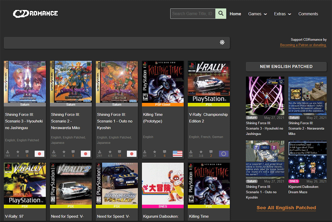Click download icon on Scenario 3 card
This screenshot has width=332, height=222.
click(x=8, y=152)
